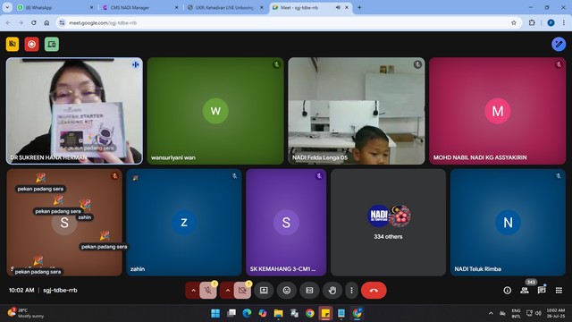Click the red leave call button
The height and width of the screenshot is (322, 572).
(374, 290)
